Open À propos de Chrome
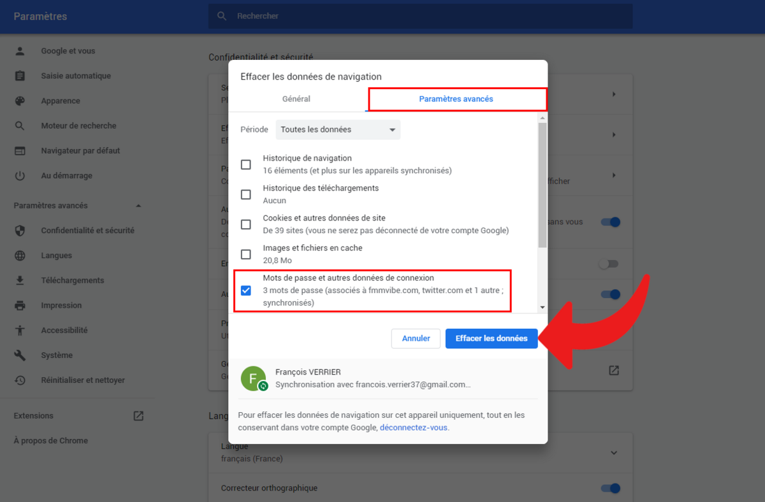The height and width of the screenshot is (502, 765). 51,441
